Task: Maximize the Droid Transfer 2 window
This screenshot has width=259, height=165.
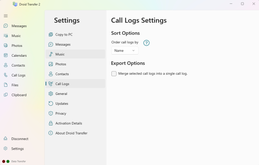Action: [242, 3]
